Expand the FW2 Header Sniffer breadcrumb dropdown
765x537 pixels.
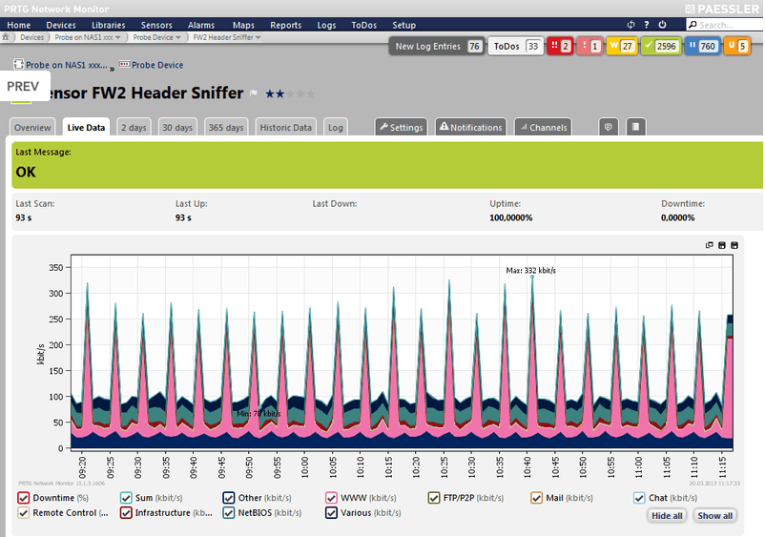[x=258, y=37]
